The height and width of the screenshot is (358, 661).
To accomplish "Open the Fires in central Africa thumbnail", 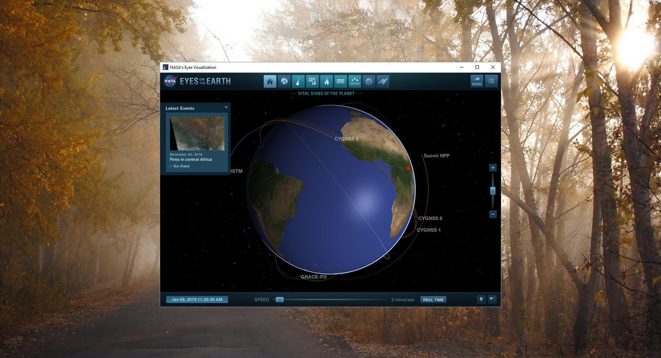I will (197, 134).
